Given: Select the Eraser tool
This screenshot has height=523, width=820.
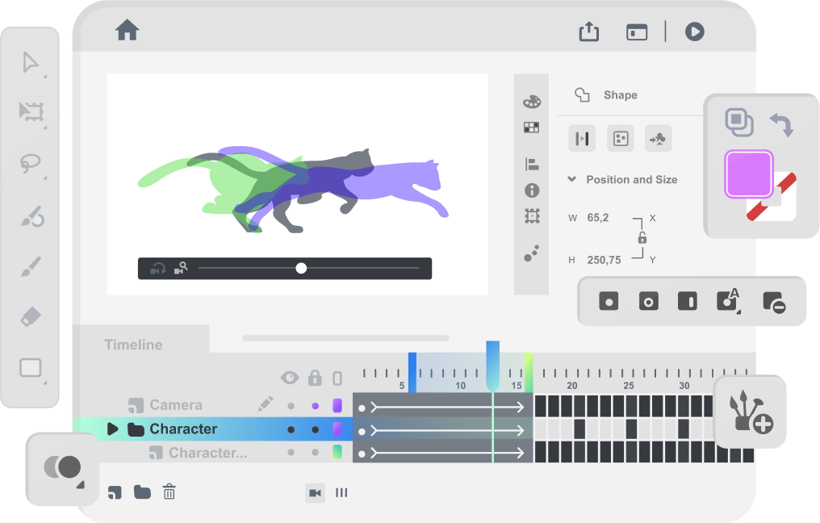Looking at the screenshot, I should (31, 316).
